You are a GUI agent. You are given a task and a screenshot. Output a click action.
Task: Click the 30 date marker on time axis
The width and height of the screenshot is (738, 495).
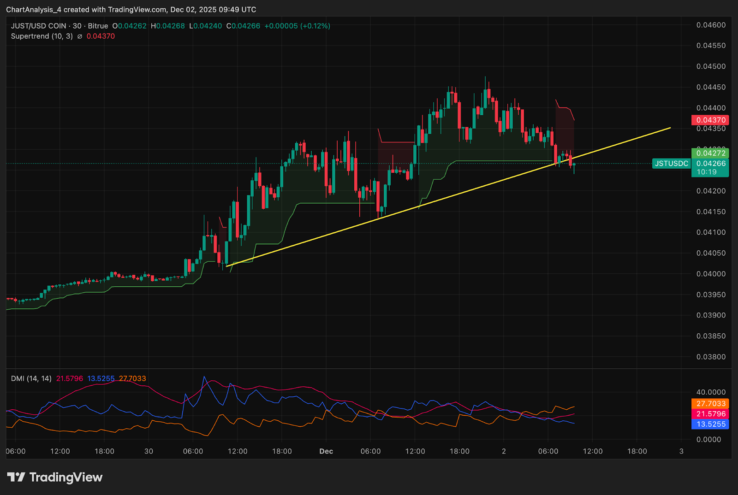(x=149, y=451)
